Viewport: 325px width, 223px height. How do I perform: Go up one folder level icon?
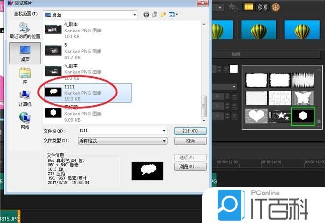[155, 15]
